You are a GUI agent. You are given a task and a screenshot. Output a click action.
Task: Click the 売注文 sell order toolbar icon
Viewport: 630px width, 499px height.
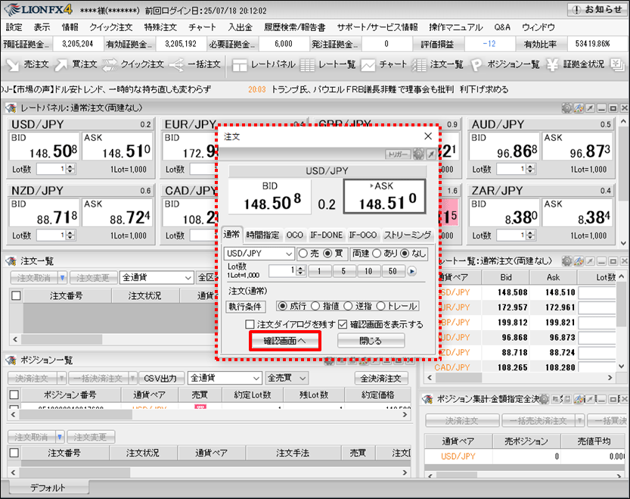tap(27, 64)
